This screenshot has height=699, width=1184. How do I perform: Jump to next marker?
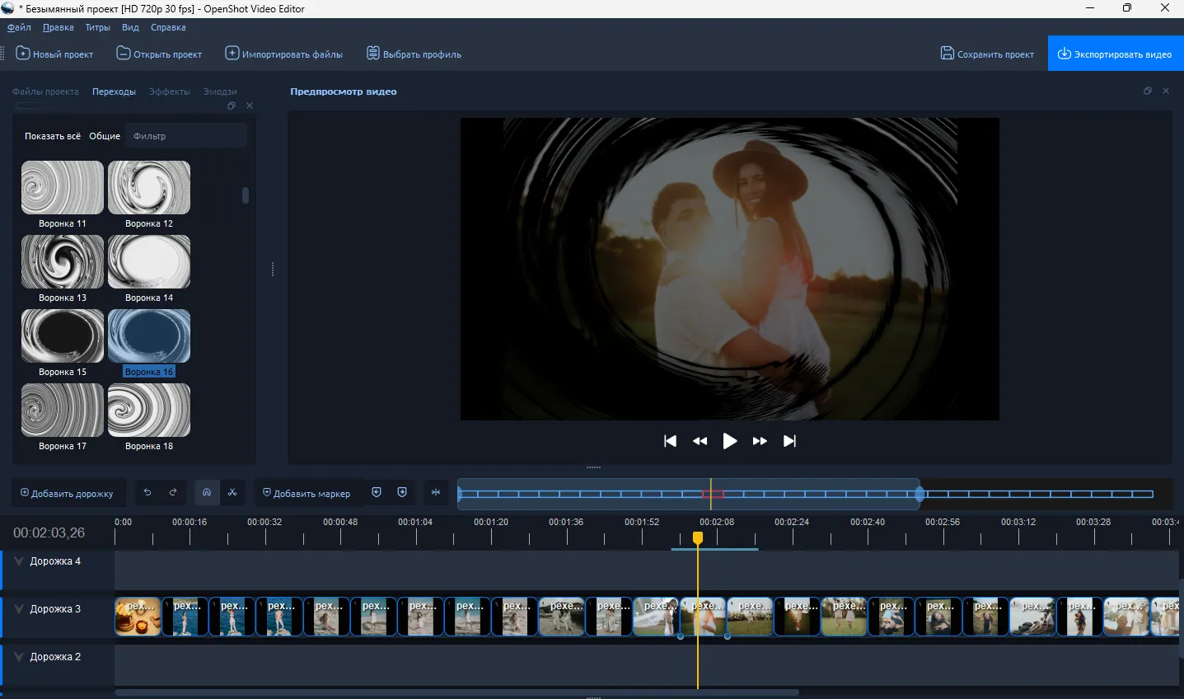(402, 492)
